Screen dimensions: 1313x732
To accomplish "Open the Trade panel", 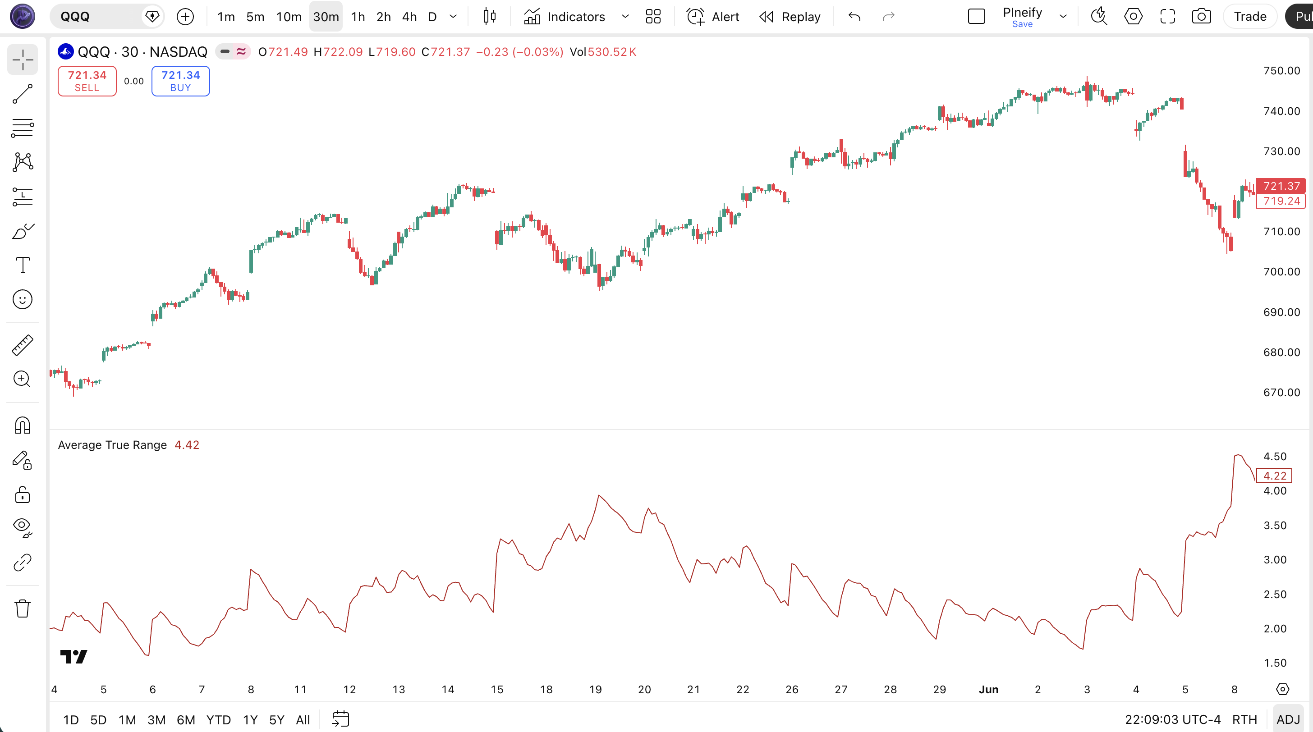I will coord(1250,17).
